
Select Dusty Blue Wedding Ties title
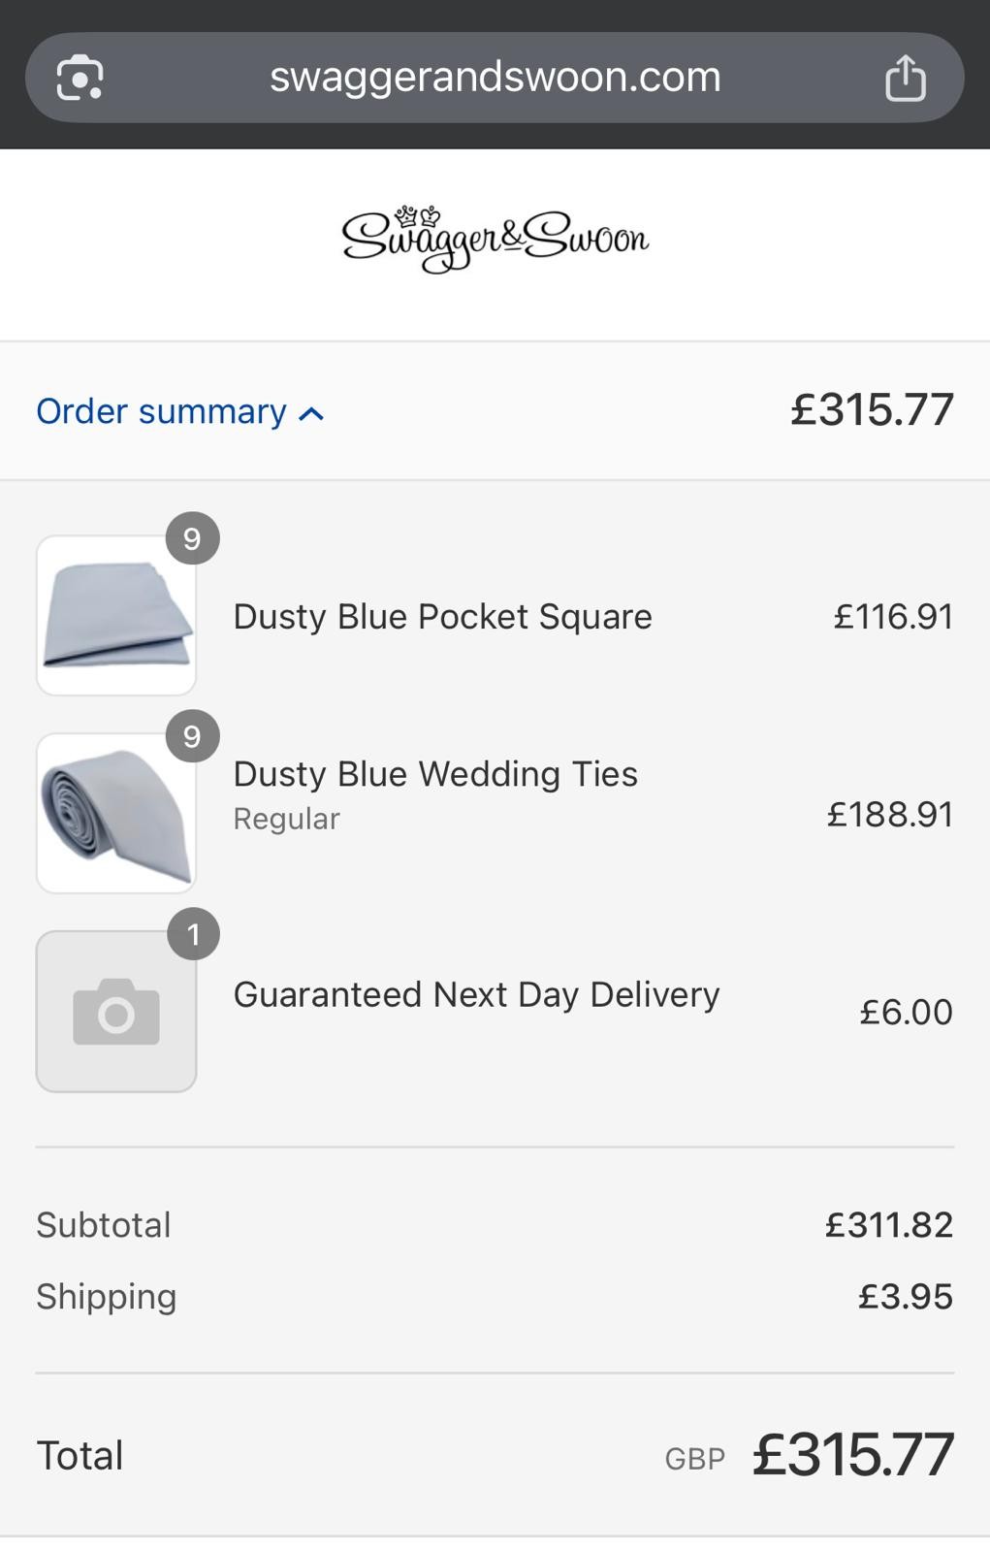435,774
